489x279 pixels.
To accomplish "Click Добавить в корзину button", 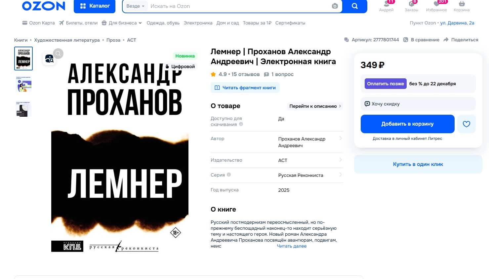I will [407, 124].
